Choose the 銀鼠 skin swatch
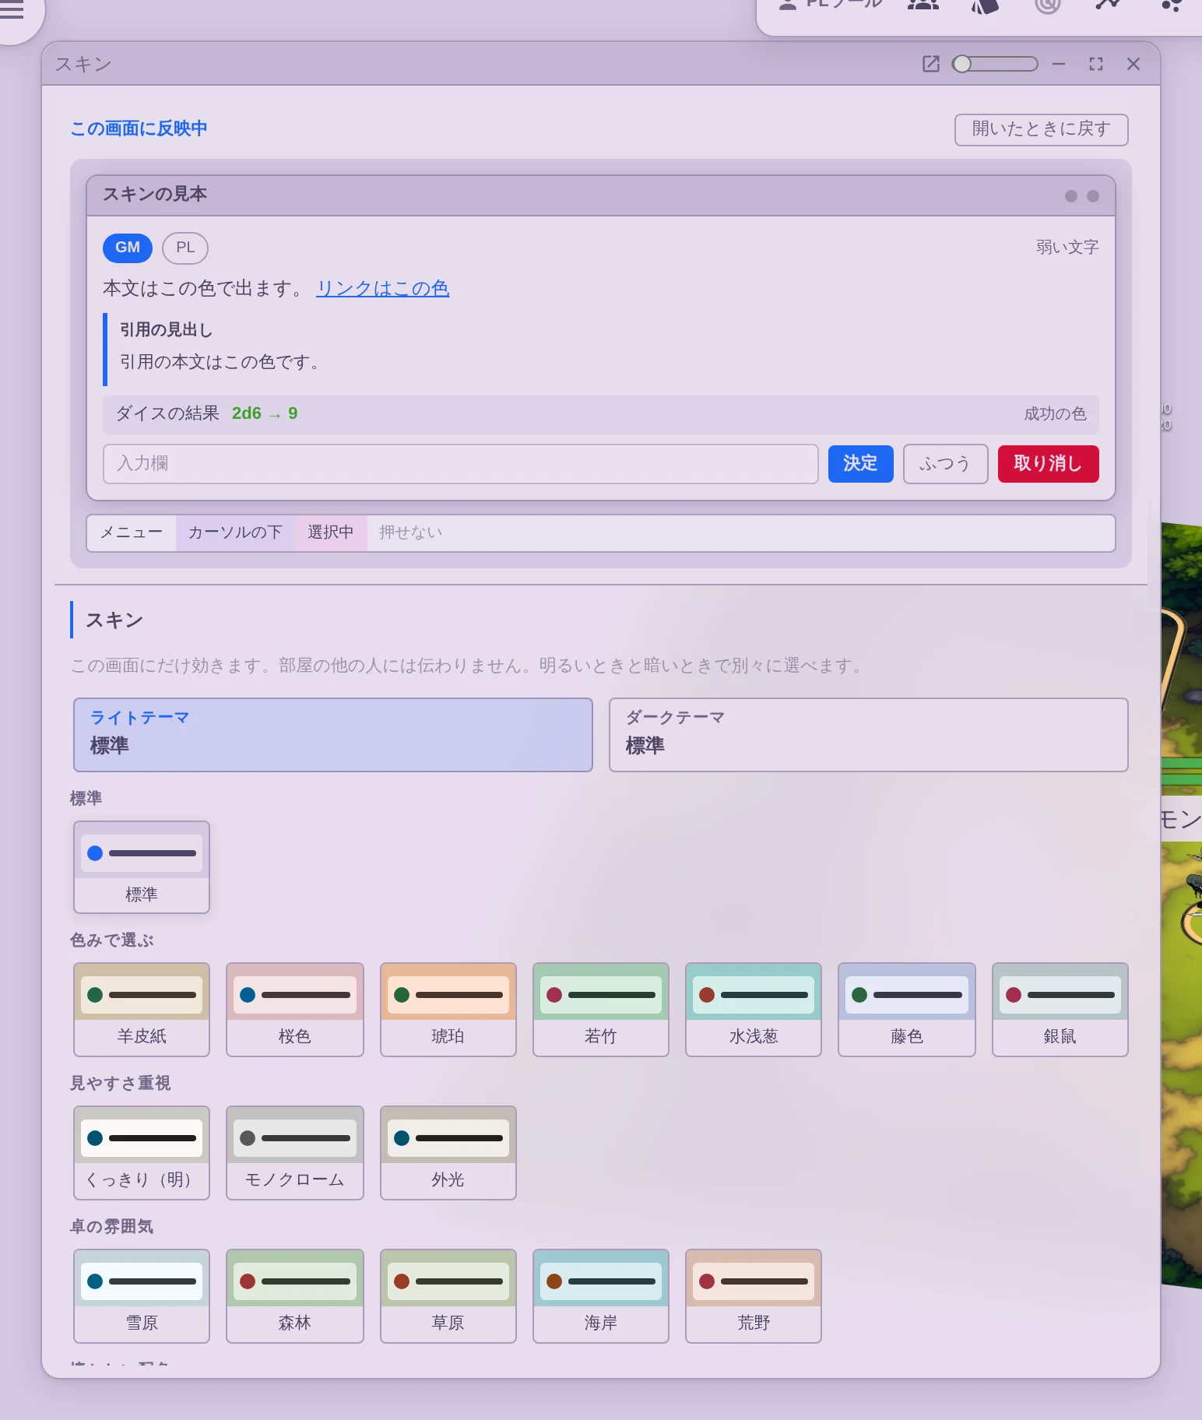This screenshot has height=1420, width=1202. coord(1060,1010)
